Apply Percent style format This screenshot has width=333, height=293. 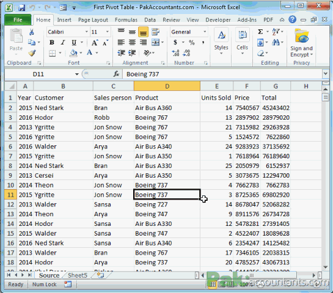(x=192, y=43)
